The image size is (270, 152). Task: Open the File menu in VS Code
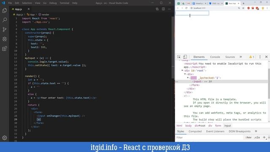click(x=10, y=3)
